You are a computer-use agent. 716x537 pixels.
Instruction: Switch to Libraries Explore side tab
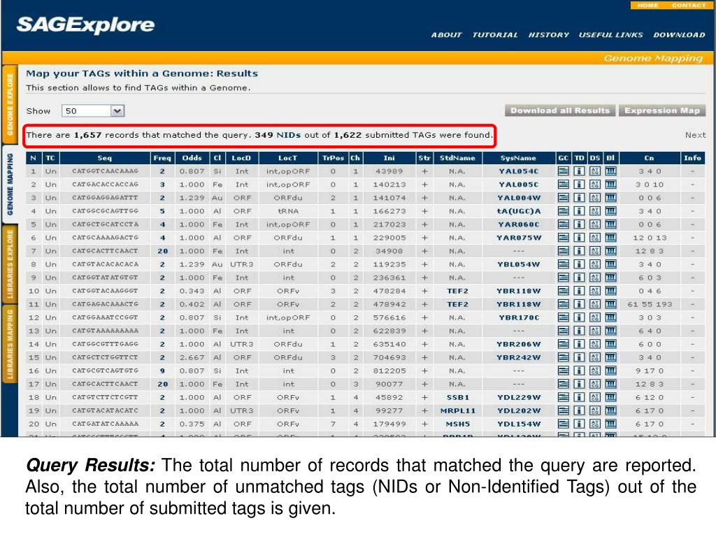pos(10,264)
